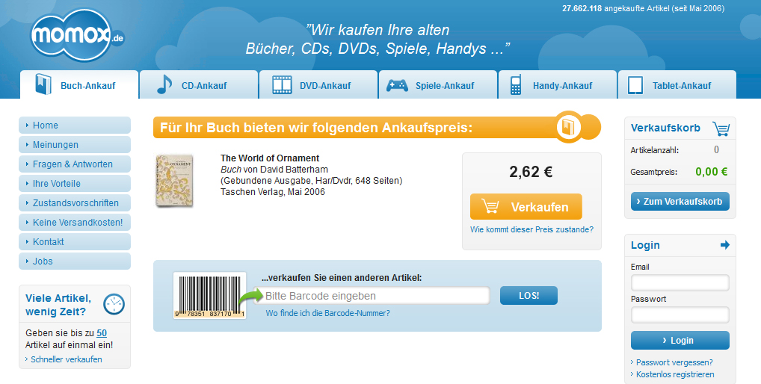Click into the Passwort field
The width and height of the screenshot is (761, 384).
point(680,315)
